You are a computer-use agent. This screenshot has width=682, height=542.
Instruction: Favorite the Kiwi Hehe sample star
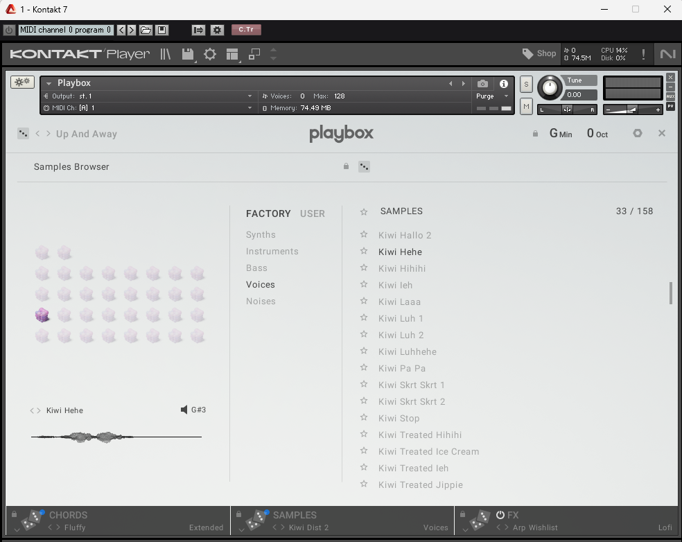pyautogui.click(x=364, y=251)
